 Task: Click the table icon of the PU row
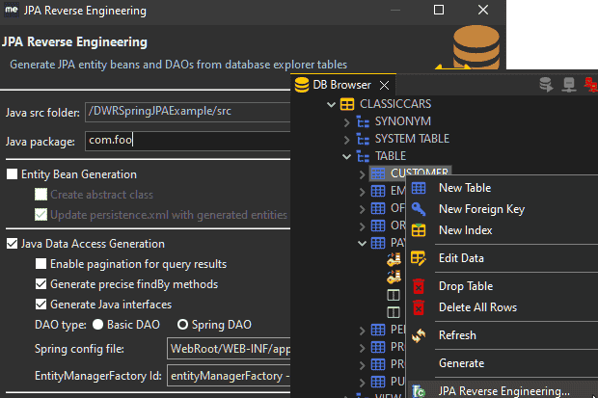(378, 382)
